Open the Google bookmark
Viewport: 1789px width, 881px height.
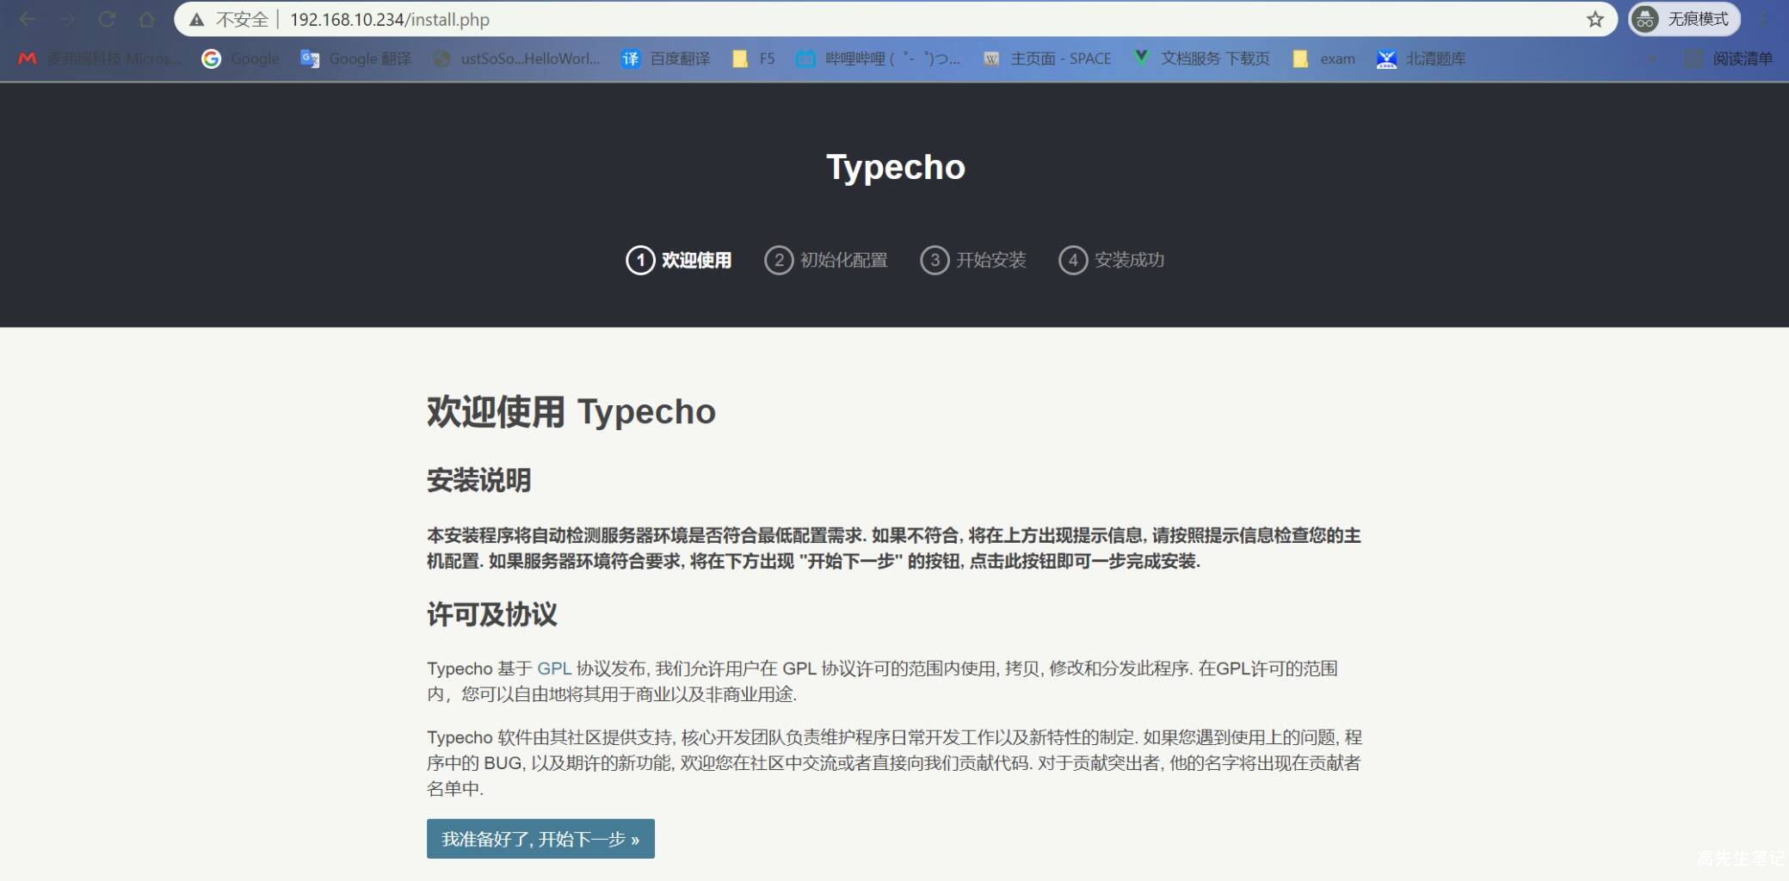point(241,59)
